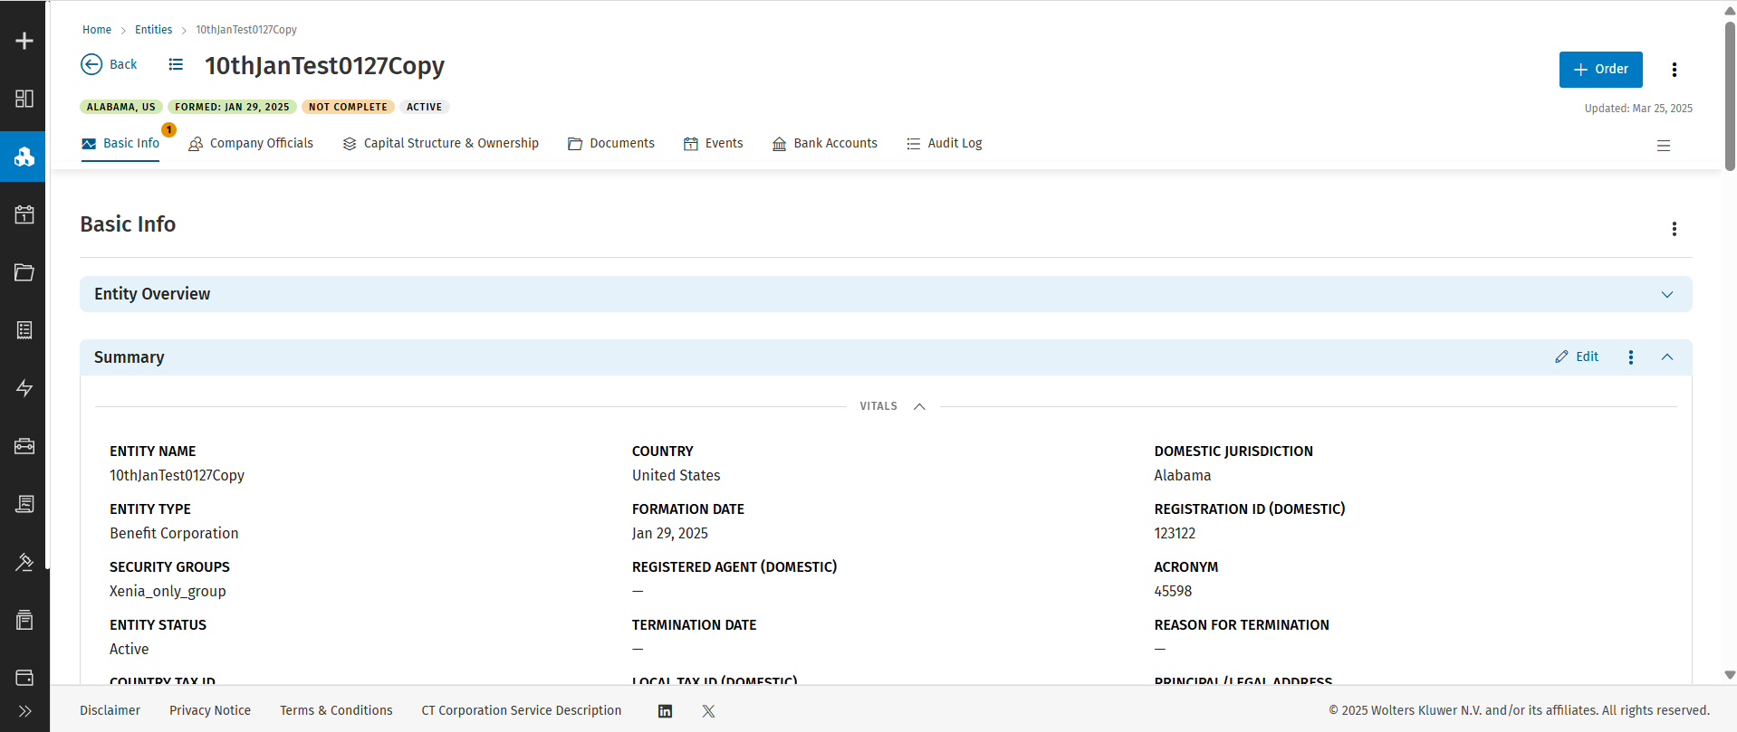The height and width of the screenshot is (732, 1737).
Task: Click the window icon at sidebar bottom
Action: 24,678
